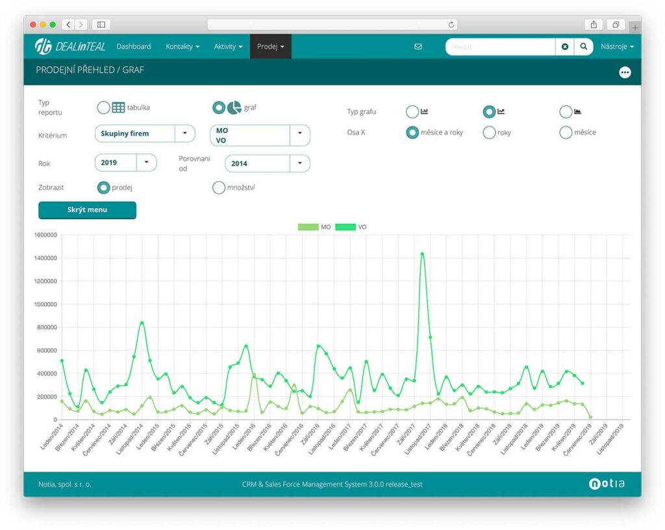Clear search with the X icon
The image size is (665, 530).
point(564,47)
